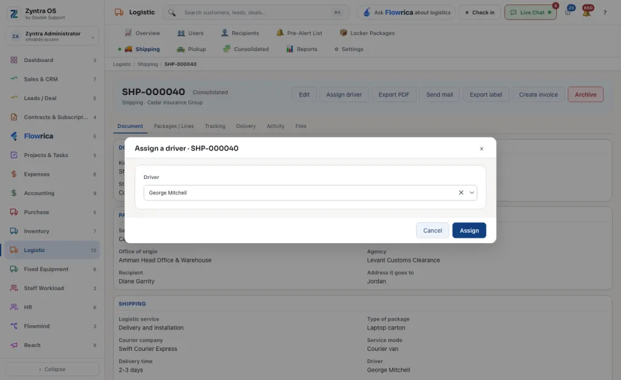Click the Staff Workload people icon
Screen dimensions: 621x380
pos(14,288)
